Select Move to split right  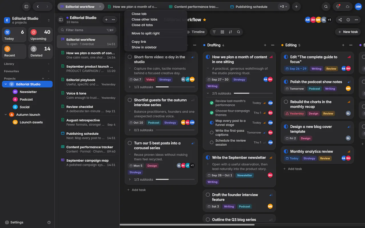click(x=145, y=33)
